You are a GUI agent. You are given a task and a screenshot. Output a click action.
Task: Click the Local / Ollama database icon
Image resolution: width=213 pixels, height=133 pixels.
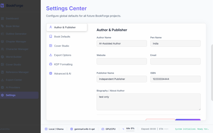pos(46,129)
